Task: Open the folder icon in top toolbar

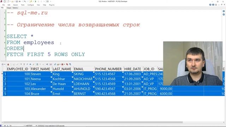Action: tap(12, 1)
